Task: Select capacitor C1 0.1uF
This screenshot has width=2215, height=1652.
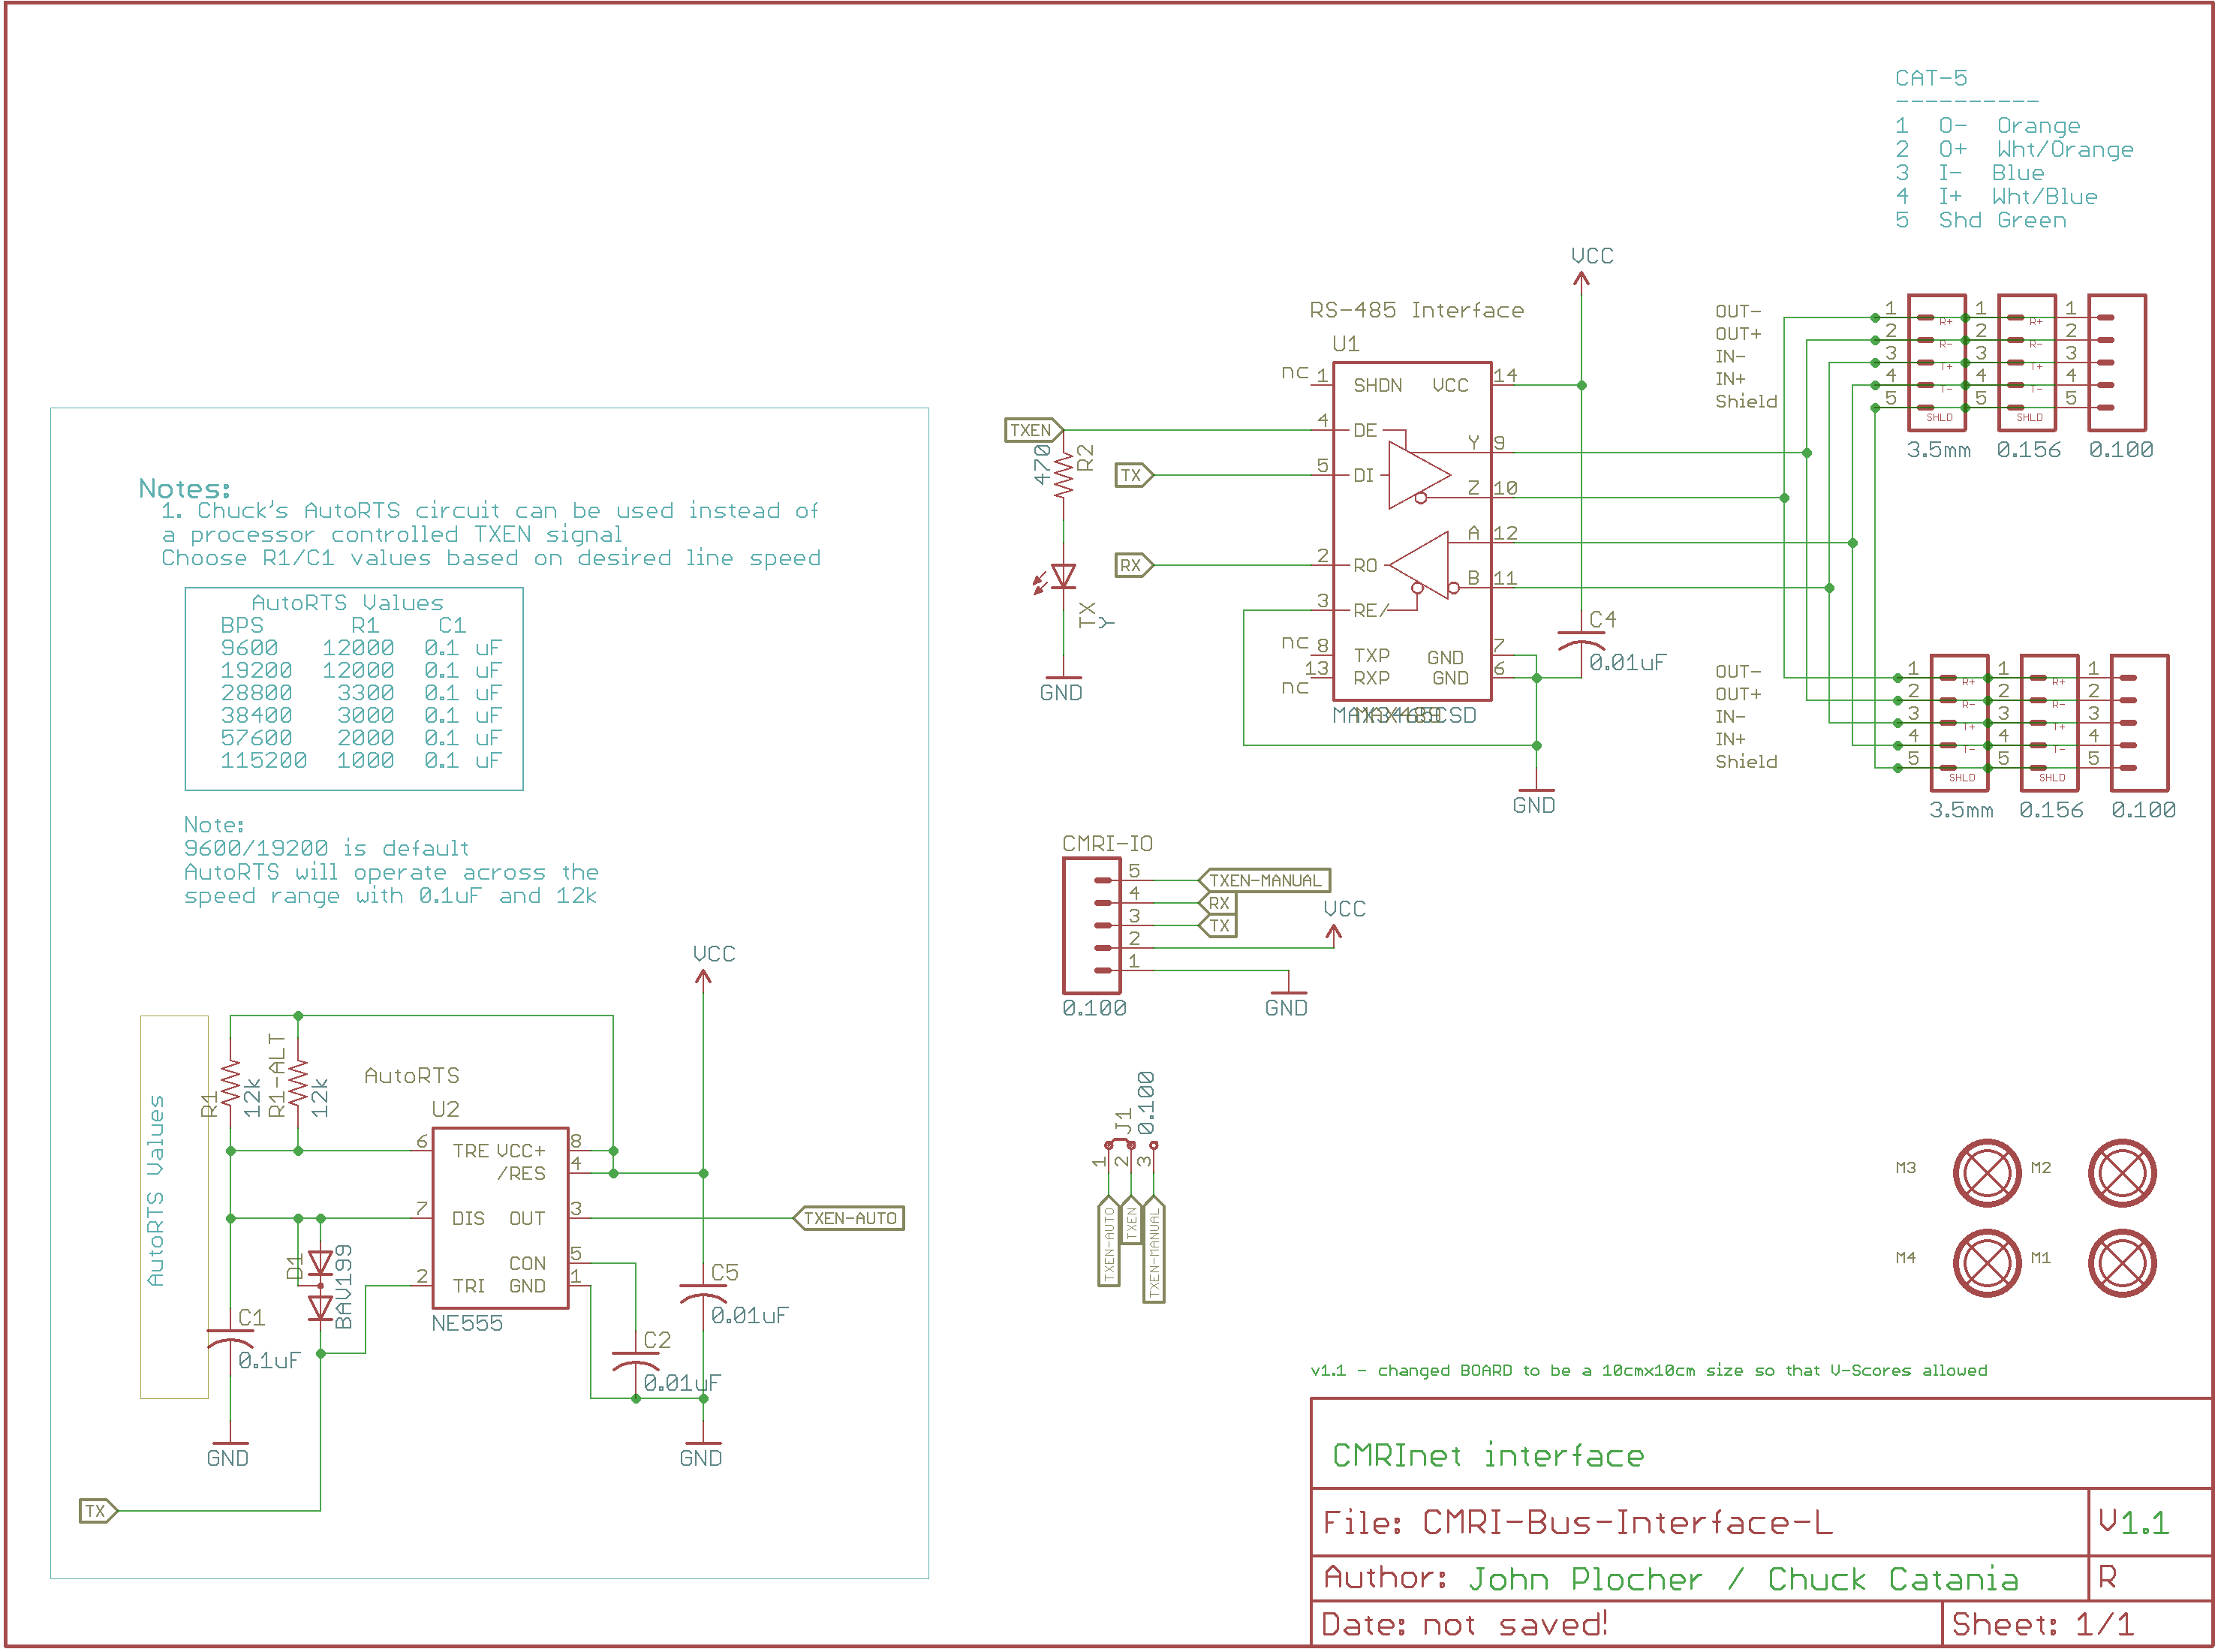Action: coord(230,1337)
